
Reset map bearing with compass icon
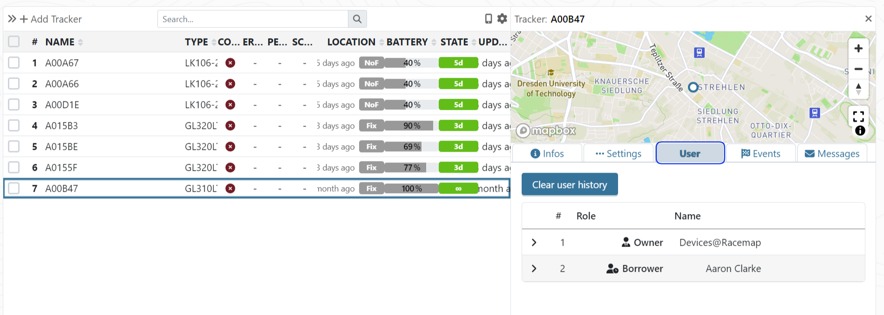(858, 89)
